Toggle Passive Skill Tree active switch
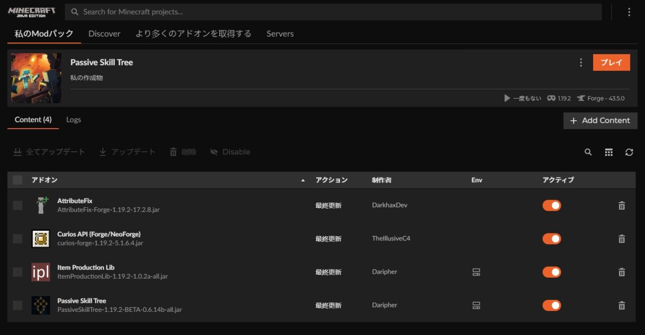The width and height of the screenshot is (645, 335). click(552, 305)
